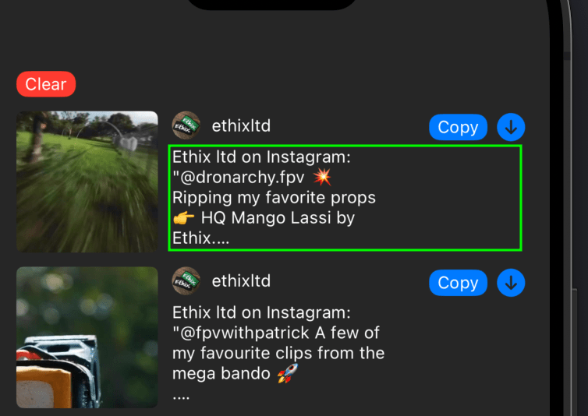588x416 pixels.
Task: Click the explosion emoji in the first caption
Action: coord(322,177)
